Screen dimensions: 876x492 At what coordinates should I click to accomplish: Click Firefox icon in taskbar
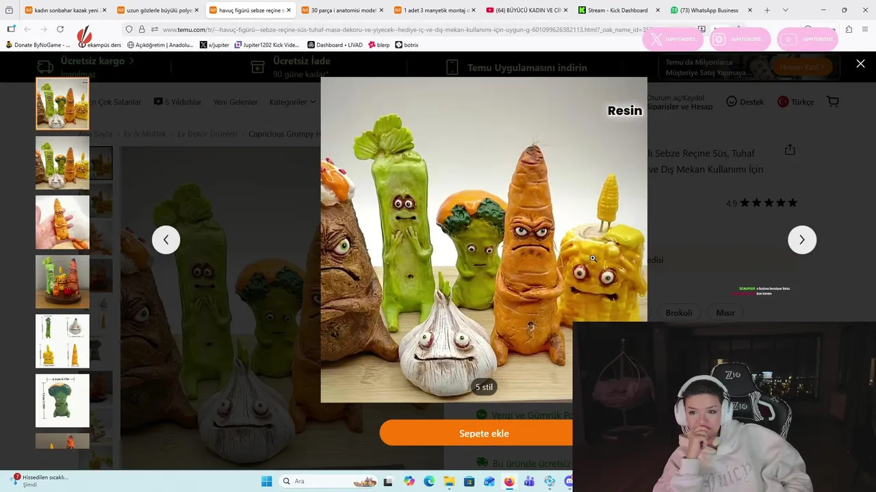[x=509, y=481]
